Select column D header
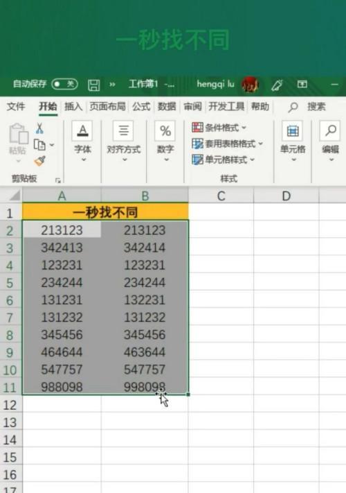The image size is (346, 493). click(x=286, y=196)
